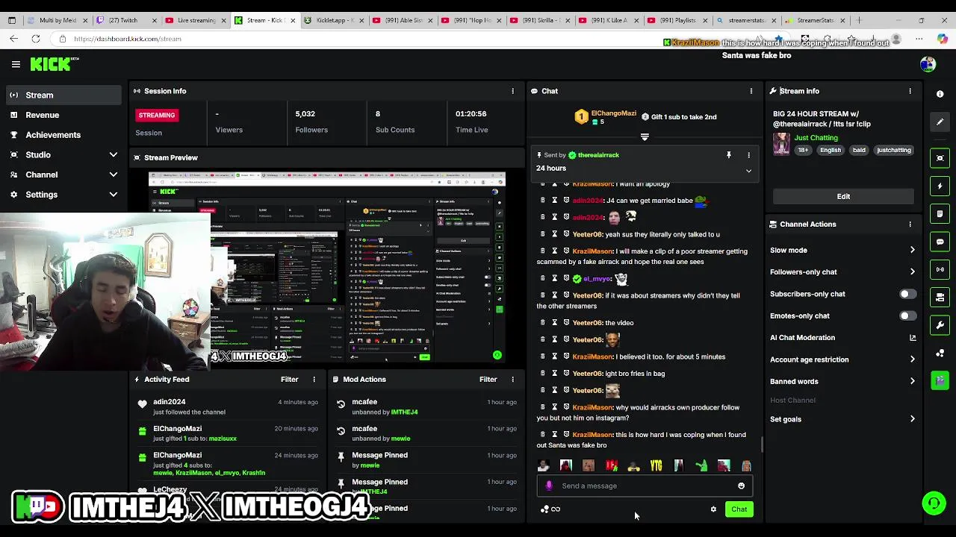This screenshot has width=956, height=537.
Task: Click the note page icon in right toolbar
Action: pos(940,214)
